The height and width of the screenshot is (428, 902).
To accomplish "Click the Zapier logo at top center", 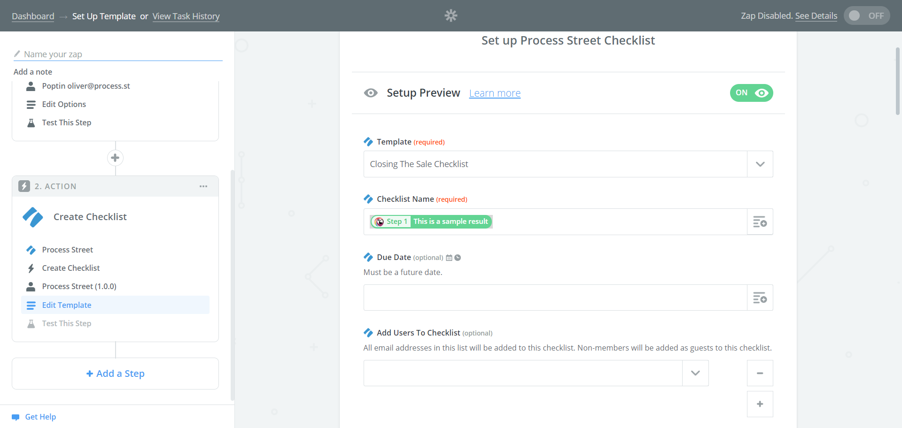I will coord(451,15).
